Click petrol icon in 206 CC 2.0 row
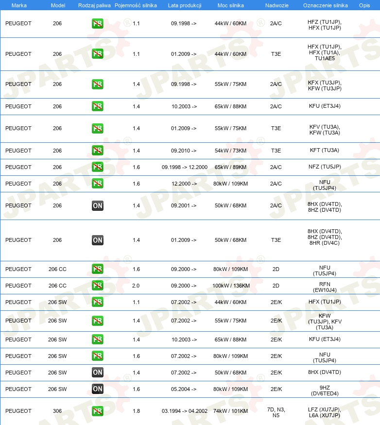 coord(97,286)
